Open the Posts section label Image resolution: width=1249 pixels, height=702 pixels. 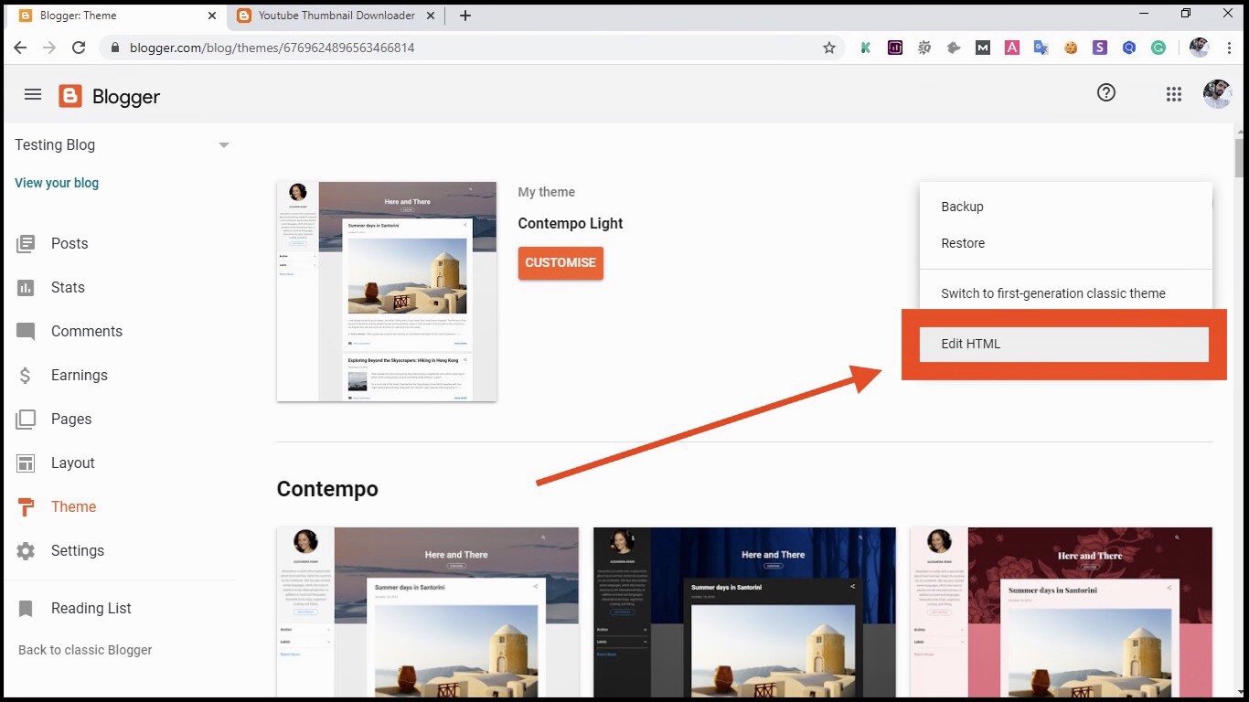pyautogui.click(x=69, y=243)
